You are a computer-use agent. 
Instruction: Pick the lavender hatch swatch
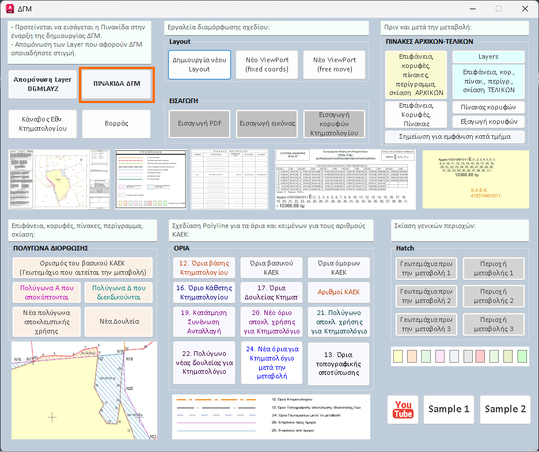454,356
